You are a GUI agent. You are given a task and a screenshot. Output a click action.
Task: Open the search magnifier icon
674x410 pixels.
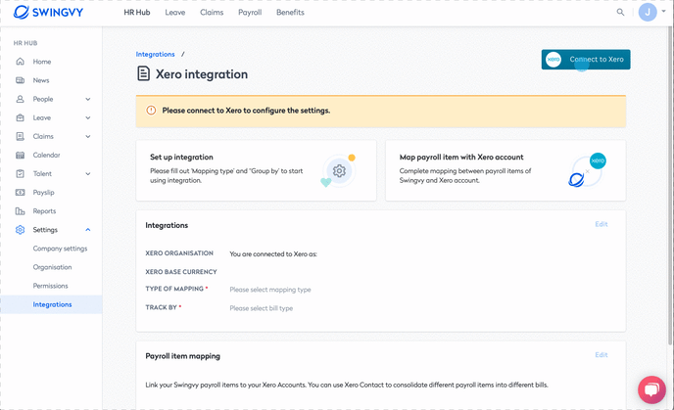pos(620,12)
